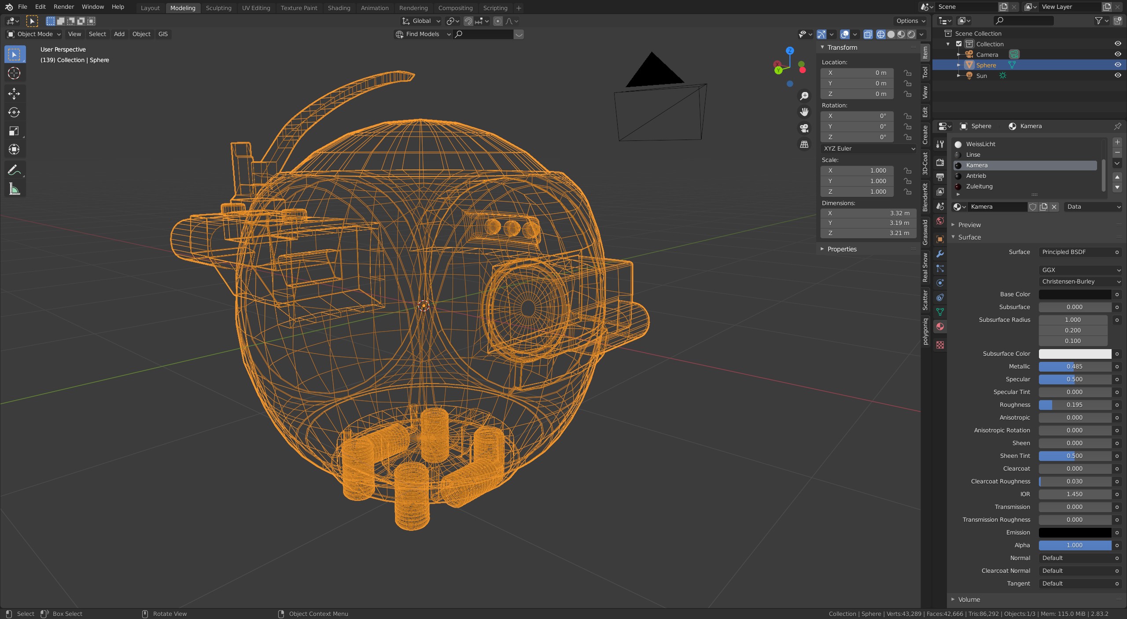Select the Scale tool
Image resolution: width=1127 pixels, height=619 pixels.
14,131
